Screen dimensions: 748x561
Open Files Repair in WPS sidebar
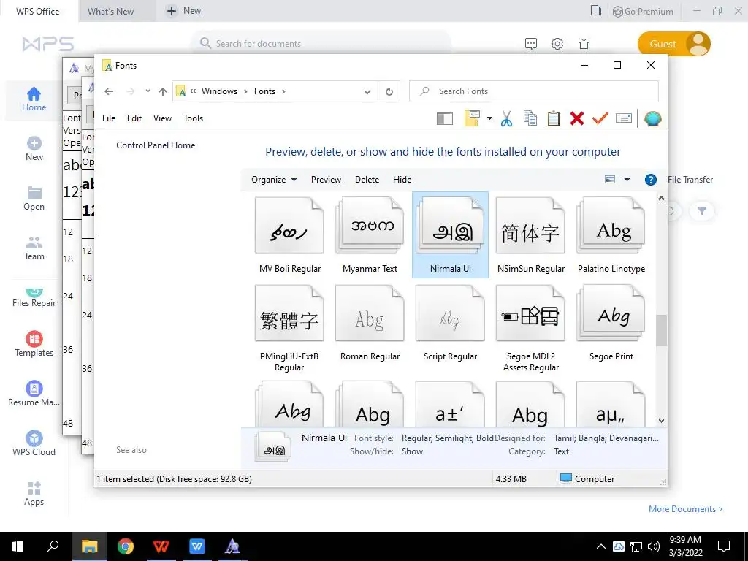34,298
